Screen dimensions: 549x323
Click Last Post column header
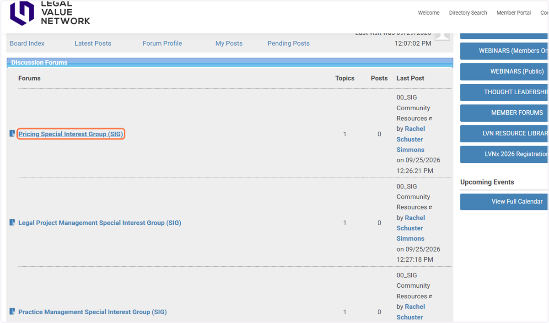pyautogui.click(x=410, y=78)
